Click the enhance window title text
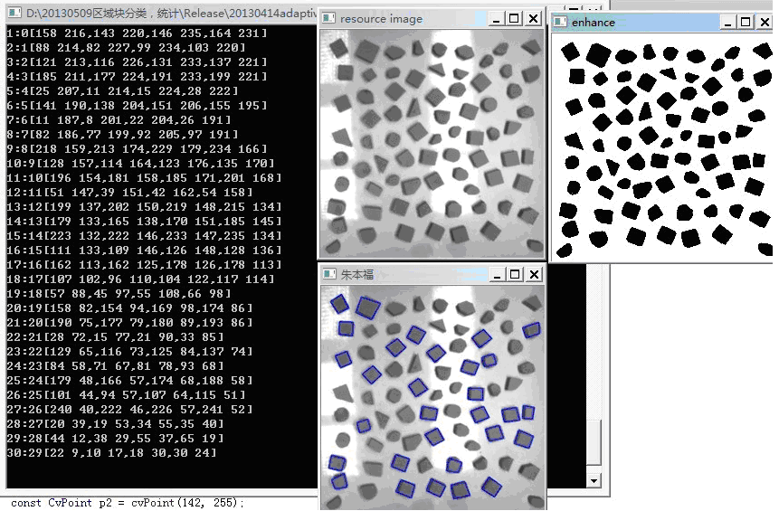Screen dimensions: 779x511 coord(593,23)
